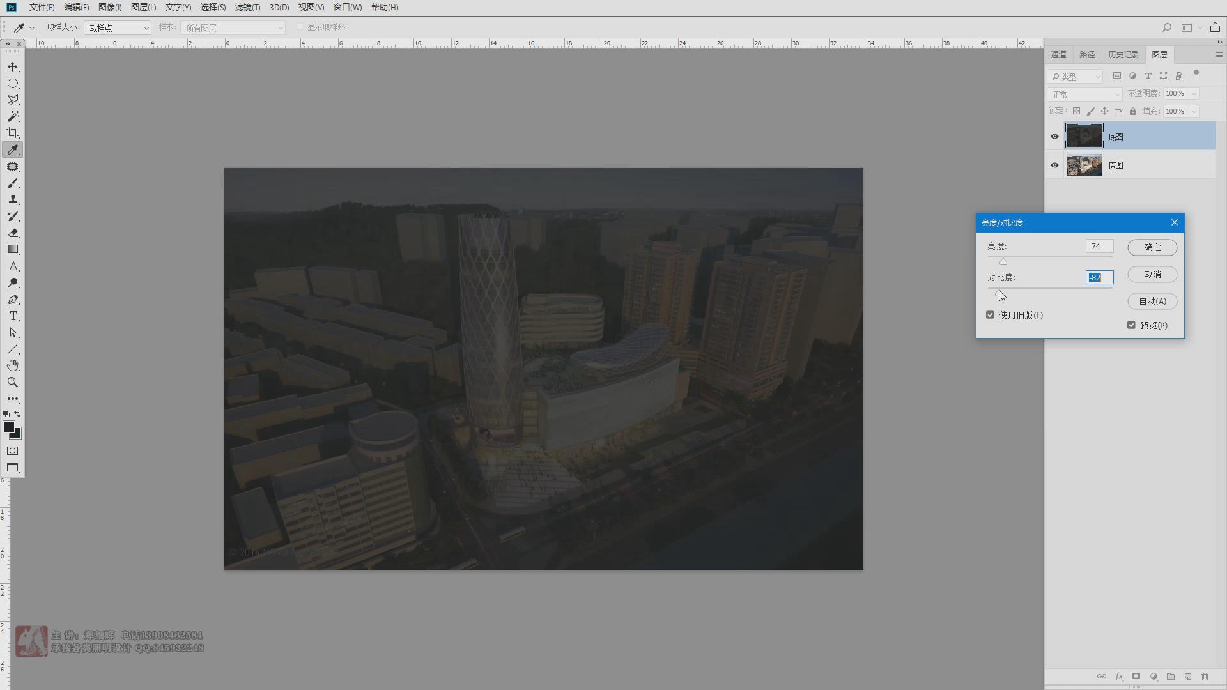Image resolution: width=1227 pixels, height=690 pixels.
Task: Open the layers panel hamburger menu
Action: (1219, 55)
